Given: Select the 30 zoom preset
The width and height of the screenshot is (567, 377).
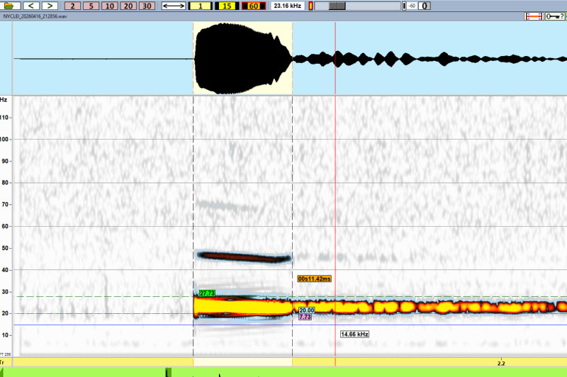Looking at the screenshot, I should [x=146, y=6].
